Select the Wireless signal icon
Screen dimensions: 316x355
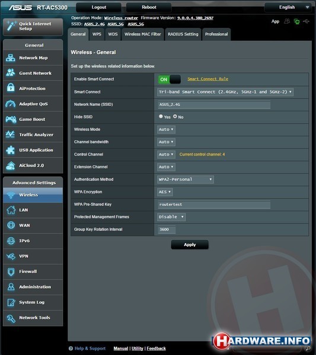click(11, 195)
